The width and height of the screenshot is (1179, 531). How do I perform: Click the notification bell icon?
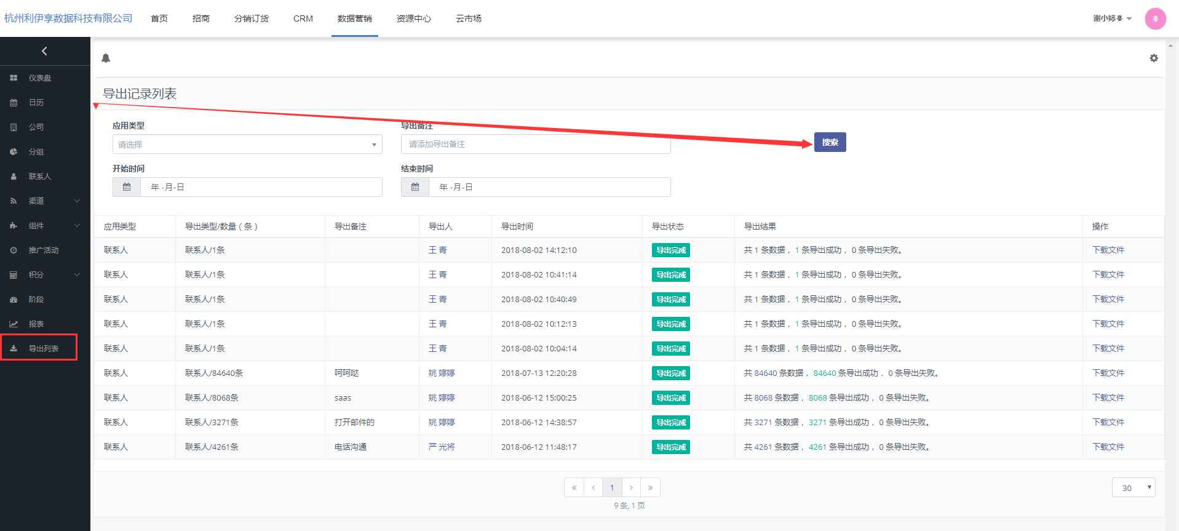[106, 58]
